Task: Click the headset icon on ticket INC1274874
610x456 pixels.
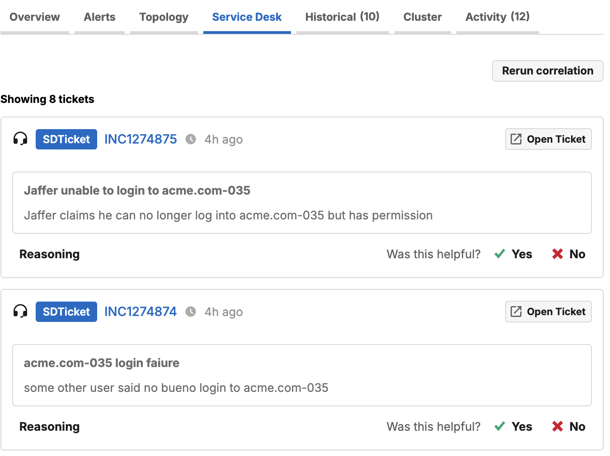Action: click(x=20, y=312)
